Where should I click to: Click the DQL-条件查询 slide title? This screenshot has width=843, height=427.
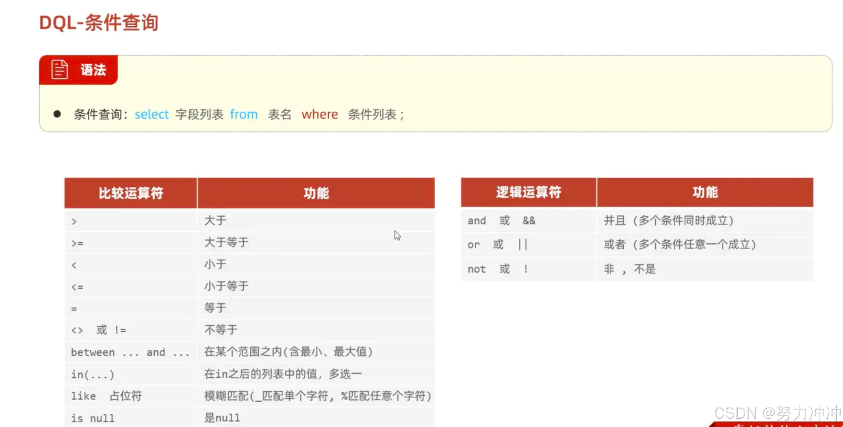[x=99, y=23]
